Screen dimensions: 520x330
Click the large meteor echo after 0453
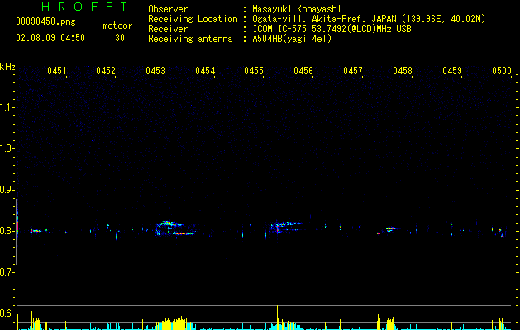tap(175, 229)
